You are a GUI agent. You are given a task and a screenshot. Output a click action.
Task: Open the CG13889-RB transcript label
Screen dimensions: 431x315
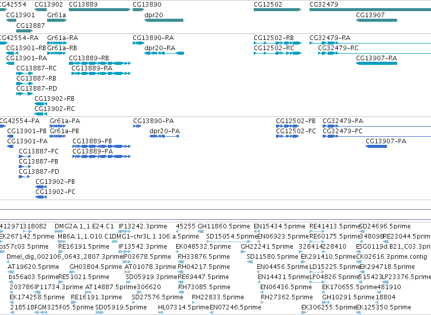pos(89,58)
